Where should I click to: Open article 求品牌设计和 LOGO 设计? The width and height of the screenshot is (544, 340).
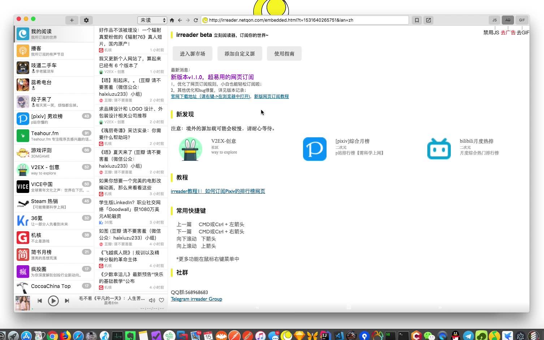pyautogui.click(x=131, y=115)
